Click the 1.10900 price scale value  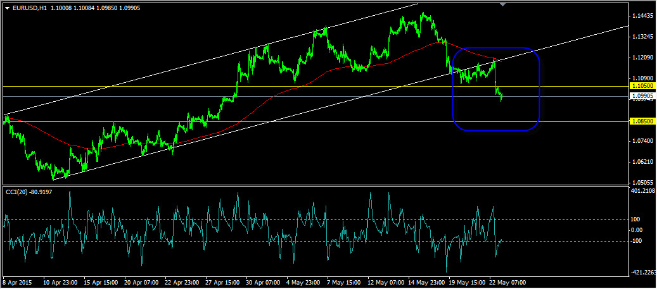[643, 78]
